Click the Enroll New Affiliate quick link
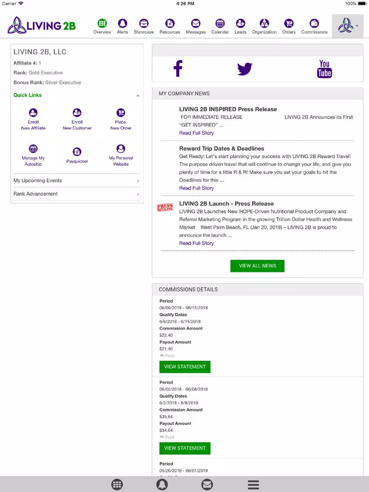Viewport: 369px width, 492px height. point(33,119)
